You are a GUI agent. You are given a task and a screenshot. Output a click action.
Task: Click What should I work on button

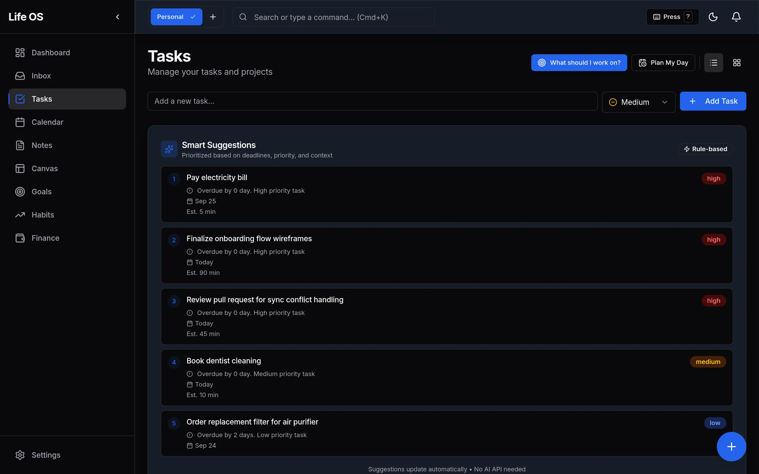coord(579,63)
